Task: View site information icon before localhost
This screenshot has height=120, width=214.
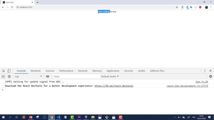Action: click(x=17, y=7)
